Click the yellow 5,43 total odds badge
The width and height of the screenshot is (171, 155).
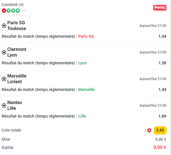(x=160, y=130)
